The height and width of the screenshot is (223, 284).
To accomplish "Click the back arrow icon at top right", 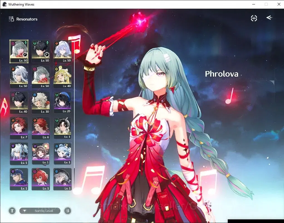I will 269,18.
